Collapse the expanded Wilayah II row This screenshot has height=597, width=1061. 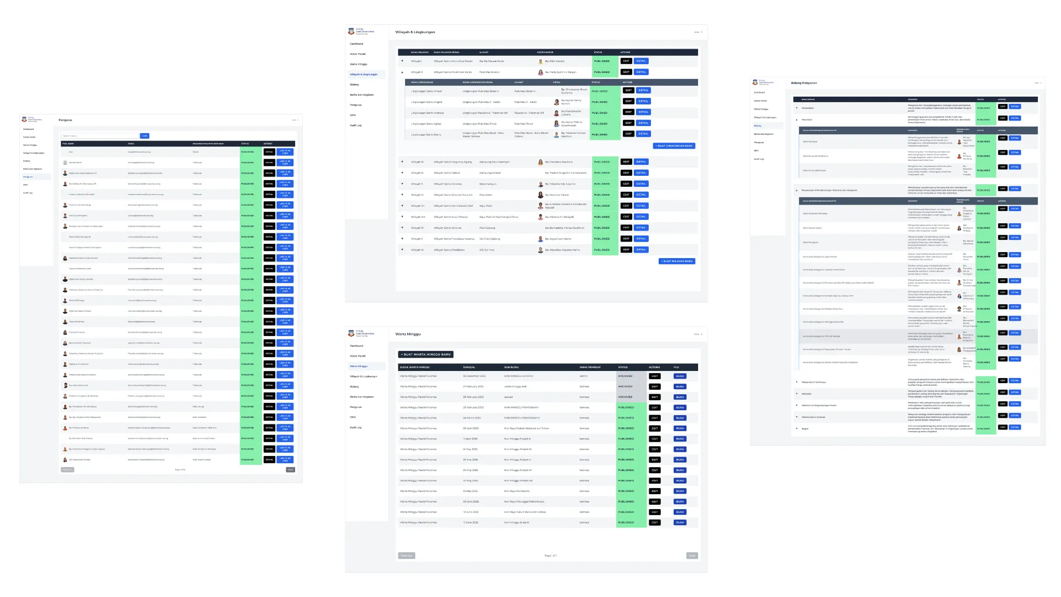(x=402, y=72)
